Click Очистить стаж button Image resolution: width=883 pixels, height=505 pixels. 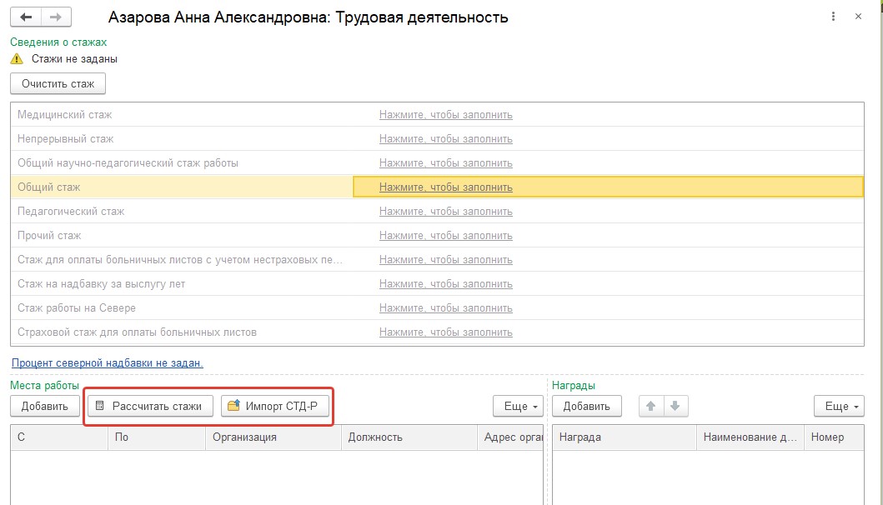pyautogui.click(x=58, y=84)
